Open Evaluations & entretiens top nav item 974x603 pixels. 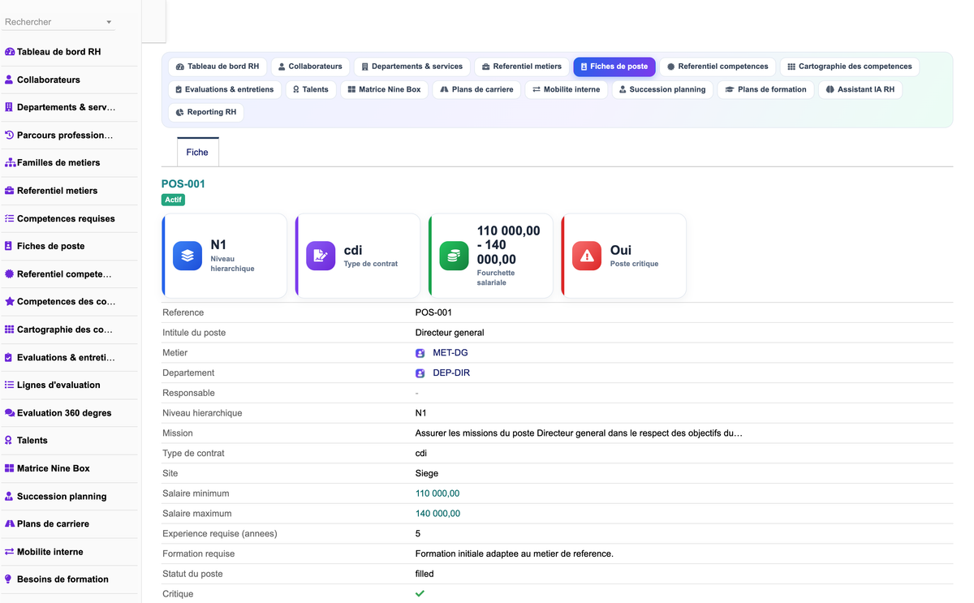tap(225, 89)
